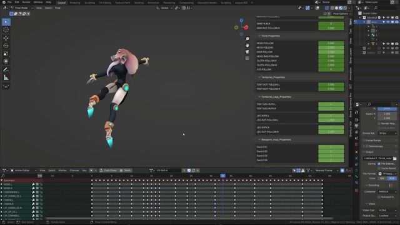The width and height of the screenshot is (400, 225).
Task: Open the Frame Rate dropdown
Action: 387,133
